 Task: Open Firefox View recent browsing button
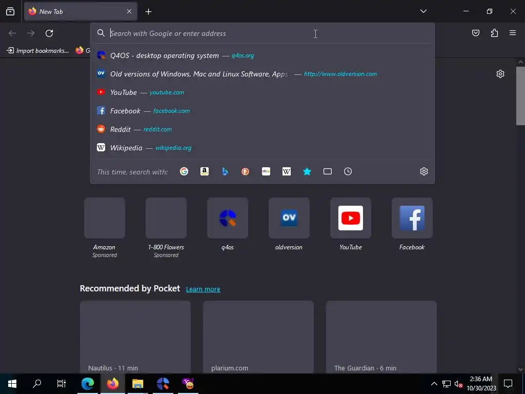point(10,11)
